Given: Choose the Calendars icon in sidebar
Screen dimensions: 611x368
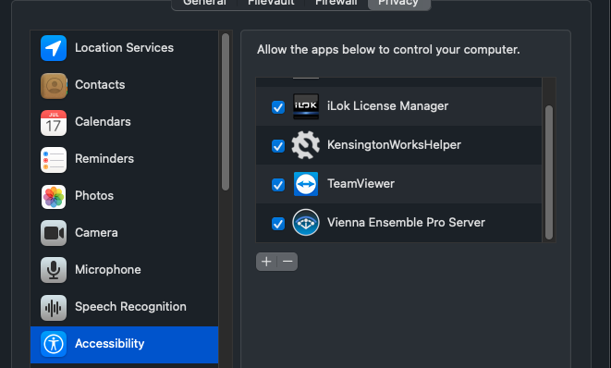Looking at the screenshot, I should coord(54,122).
